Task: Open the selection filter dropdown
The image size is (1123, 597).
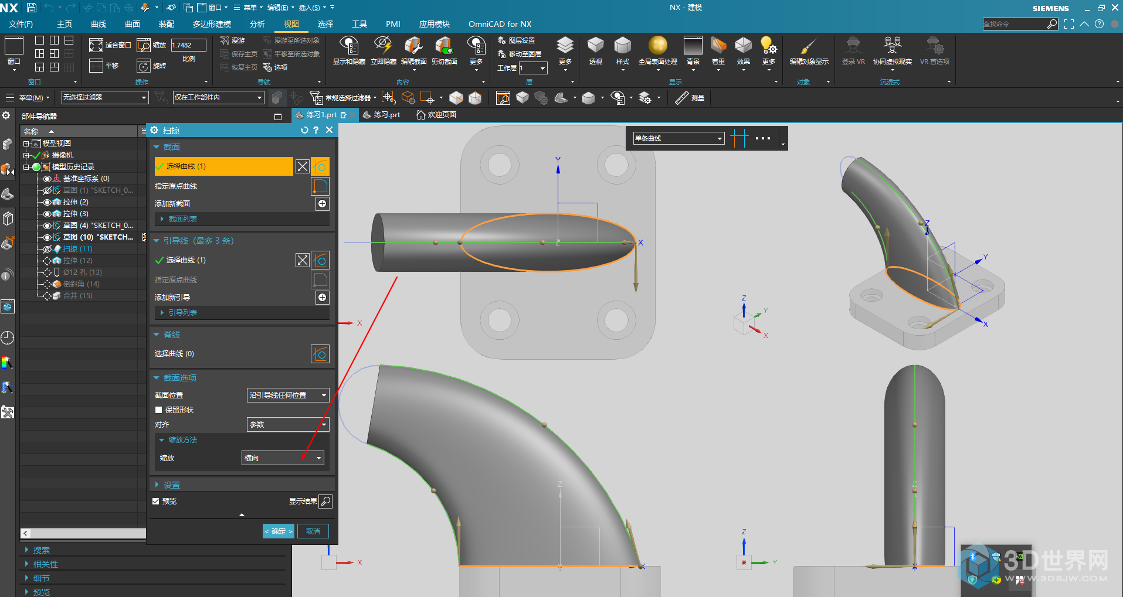Action: (x=105, y=97)
